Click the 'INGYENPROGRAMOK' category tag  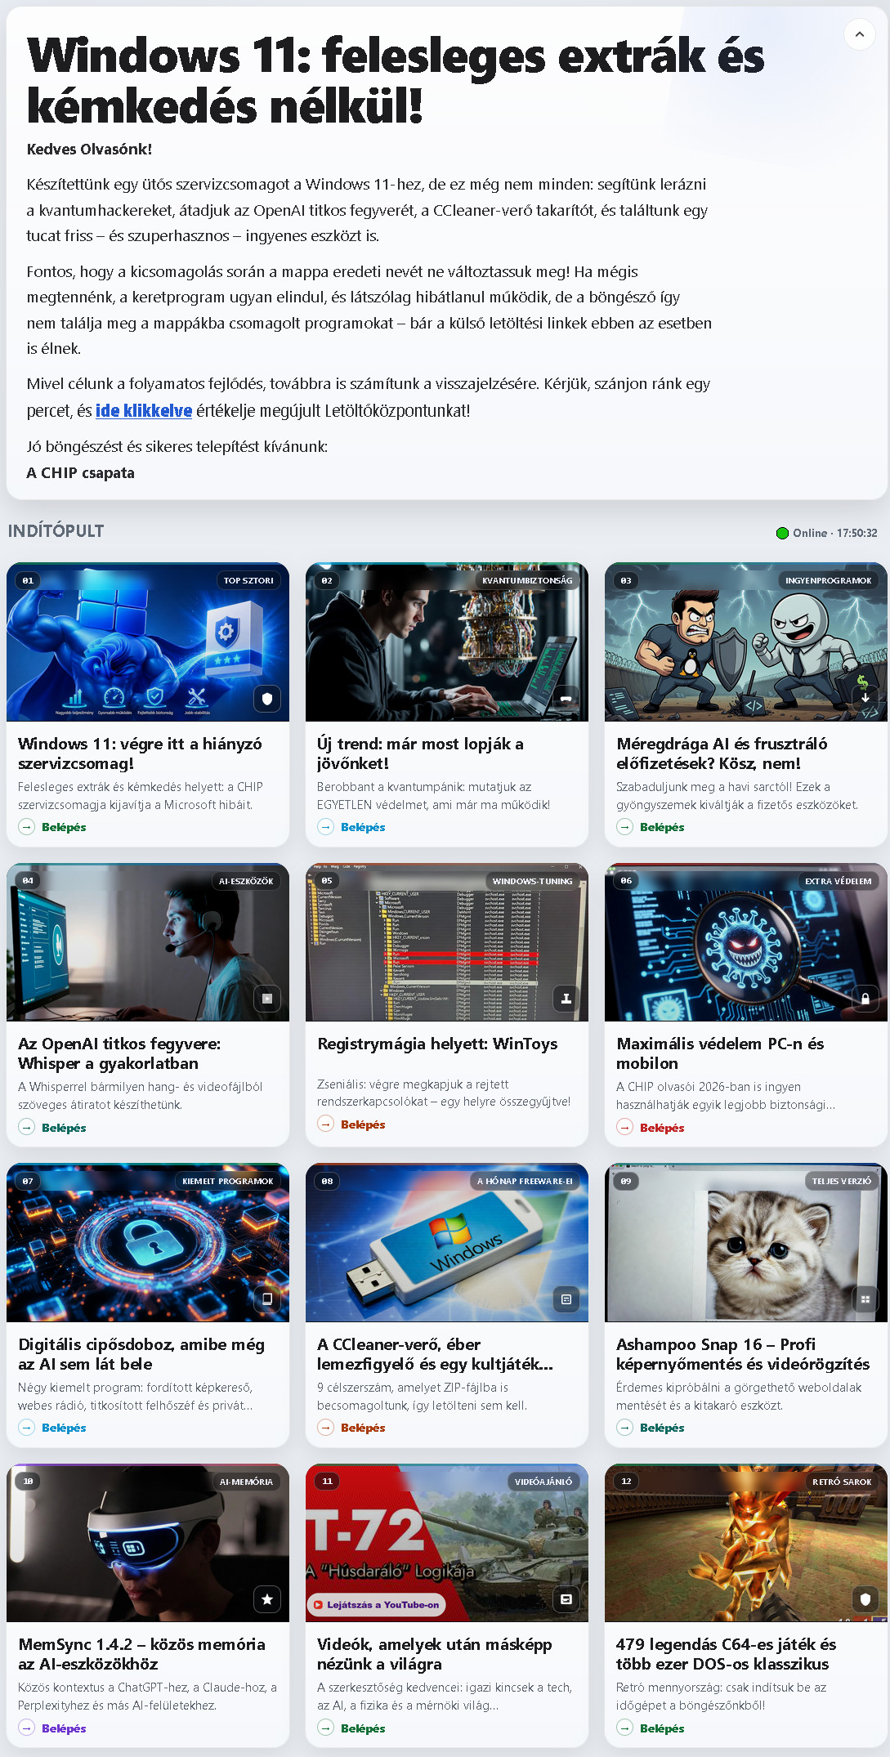[x=828, y=580]
